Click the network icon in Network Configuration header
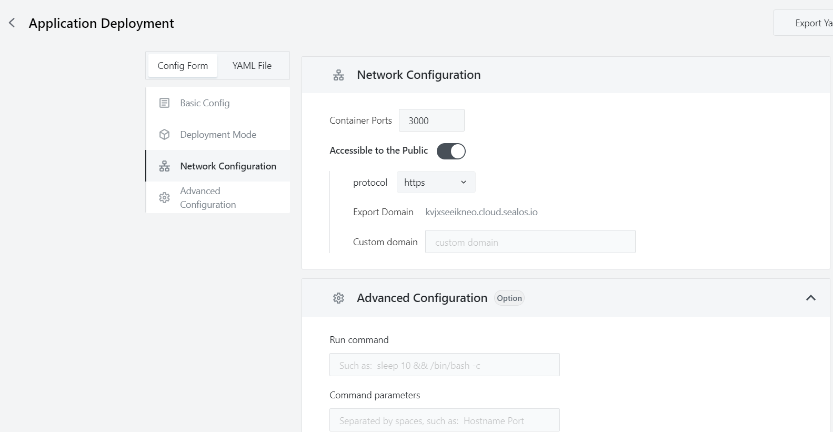 click(338, 75)
